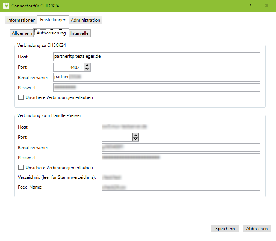Increase the CHECK24 port value
The image size is (276, 241).
(87, 65)
